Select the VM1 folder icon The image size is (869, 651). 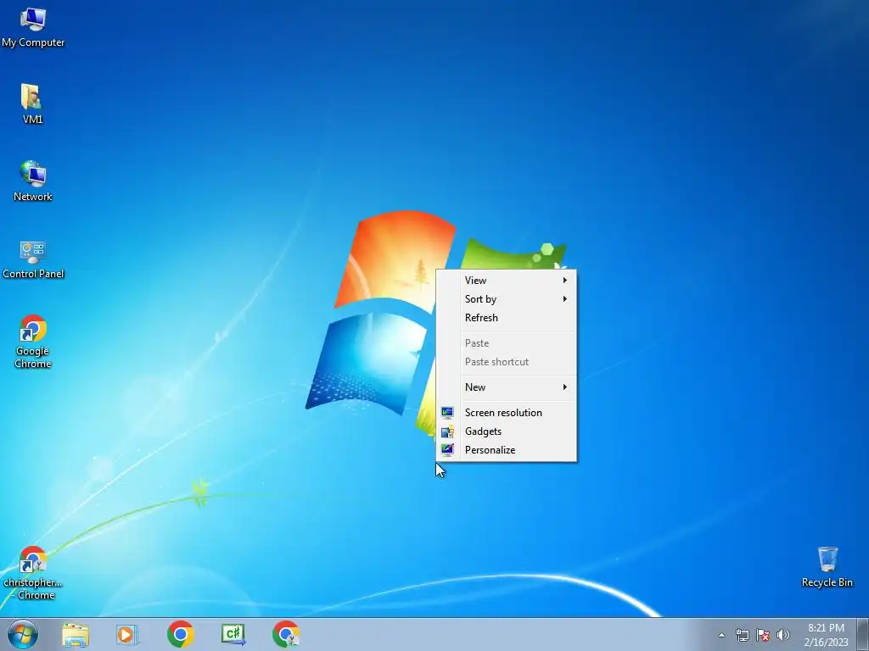click(x=32, y=104)
